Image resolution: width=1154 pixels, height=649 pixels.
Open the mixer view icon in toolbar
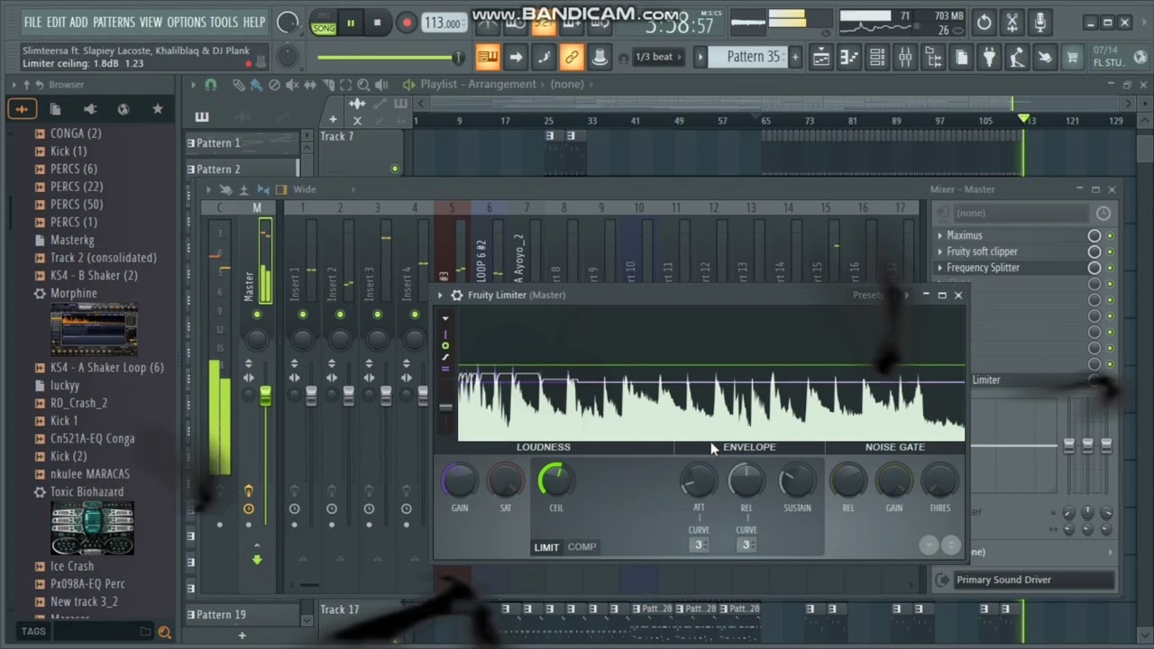coord(905,58)
